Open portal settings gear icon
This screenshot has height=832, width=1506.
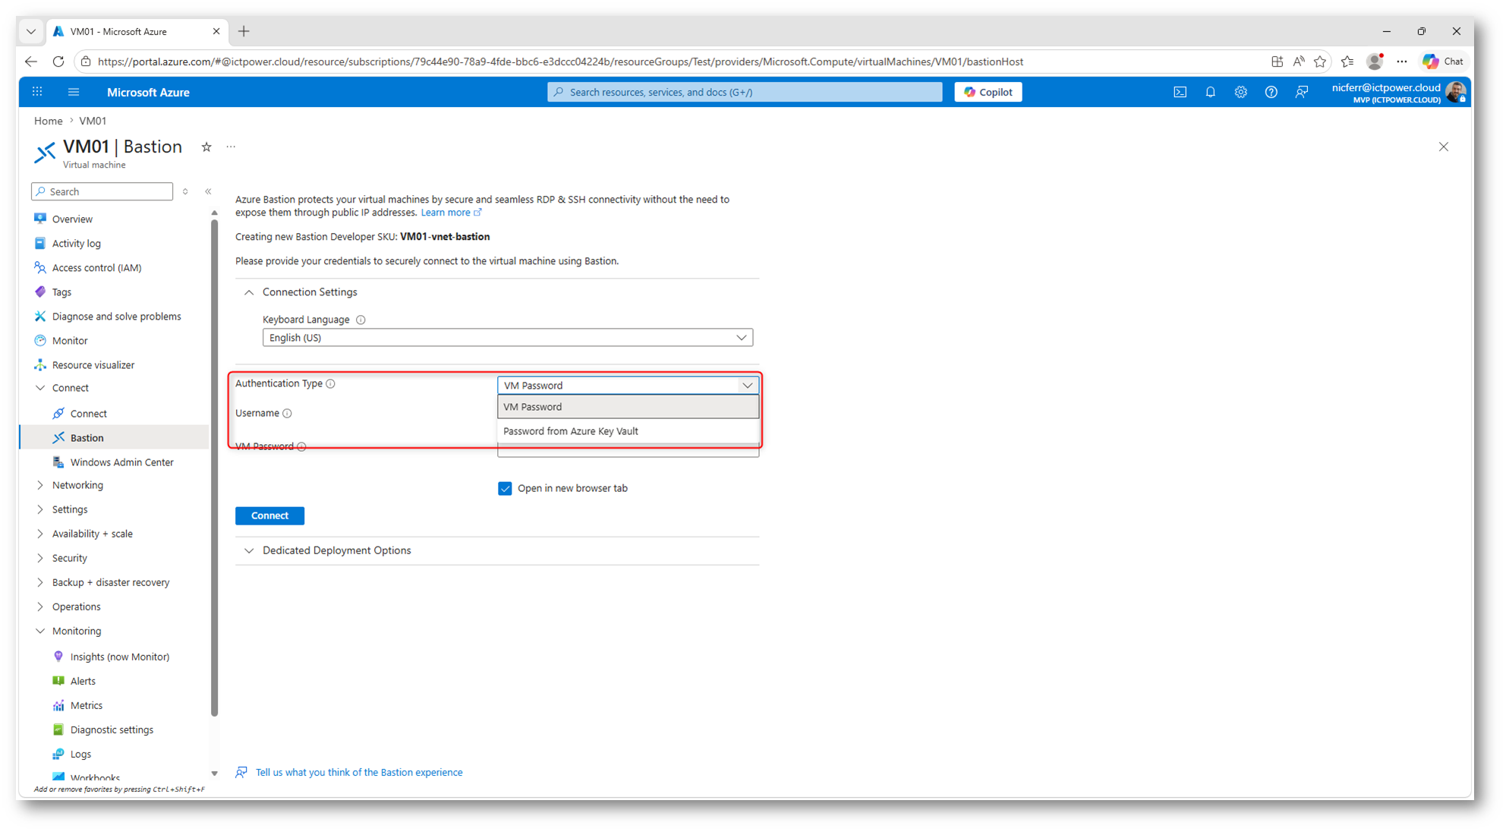(1240, 92)
